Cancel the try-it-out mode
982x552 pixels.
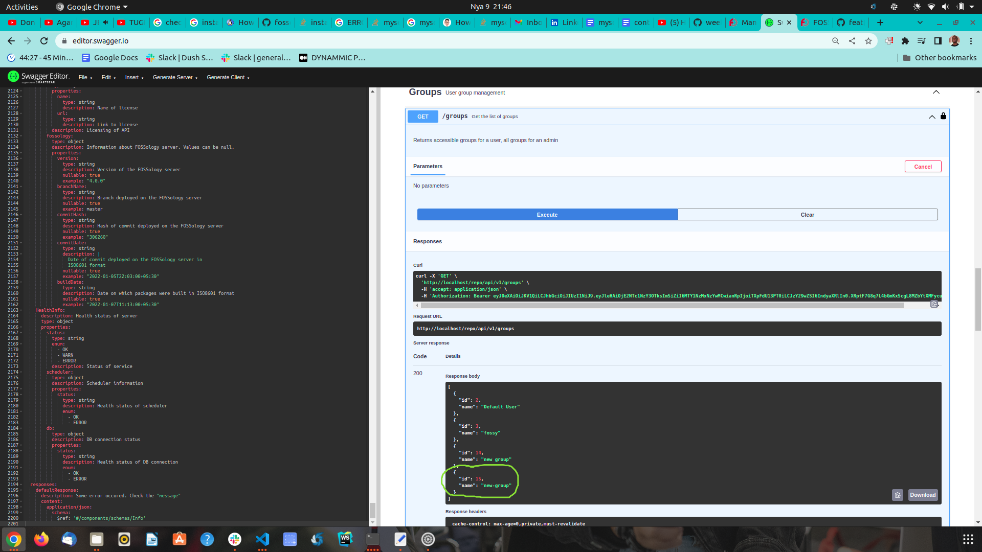coord(923,167)
